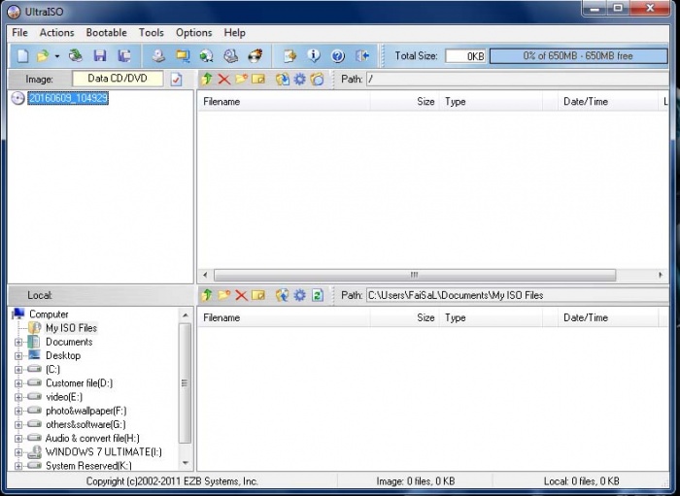
Task: Go up a folder in the Local pane toolbar
Action: (x=207, y=295)
